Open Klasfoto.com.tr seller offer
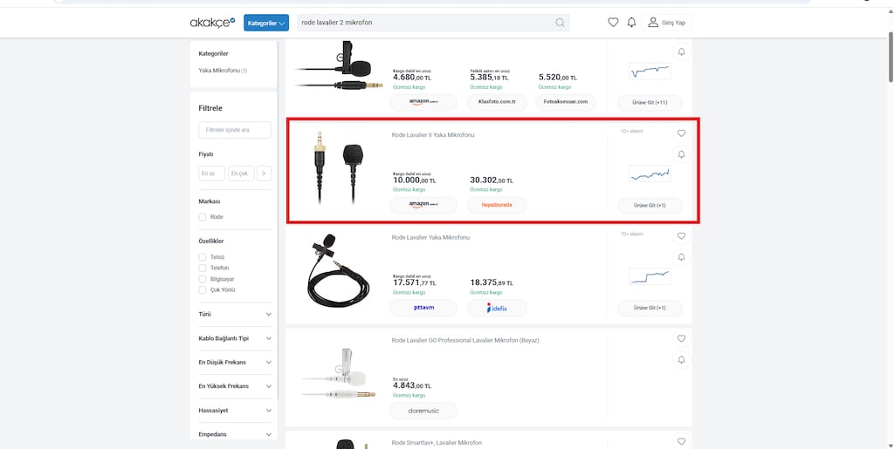The width and height of the screenshot is (894, 449). (497, 102)
